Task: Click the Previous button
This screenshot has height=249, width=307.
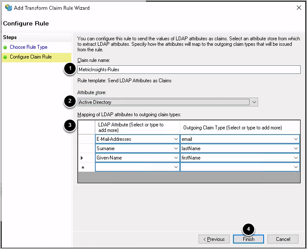Action: click(x=214, y=239)
